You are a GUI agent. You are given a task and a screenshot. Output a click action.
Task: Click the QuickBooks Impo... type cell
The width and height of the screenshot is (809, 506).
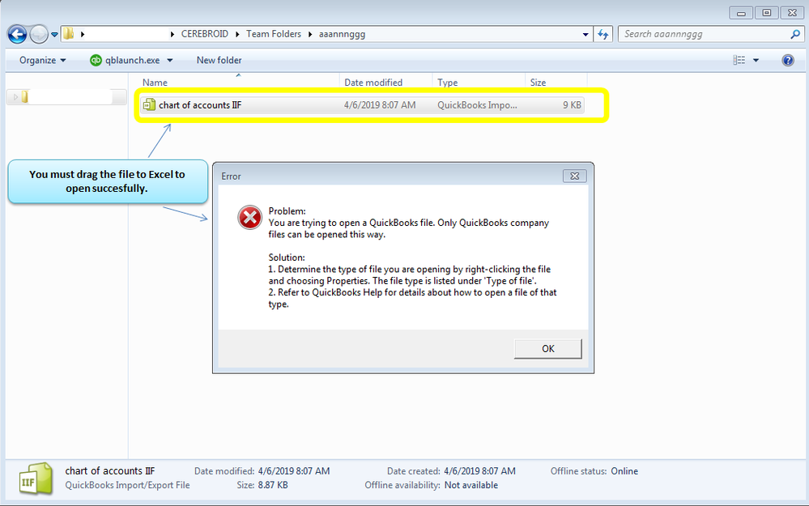477,105
